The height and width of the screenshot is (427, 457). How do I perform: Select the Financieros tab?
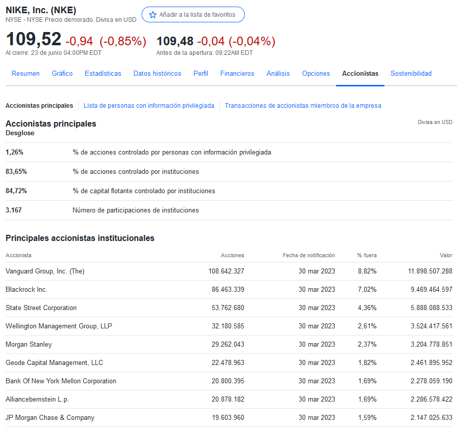point(237,74)
